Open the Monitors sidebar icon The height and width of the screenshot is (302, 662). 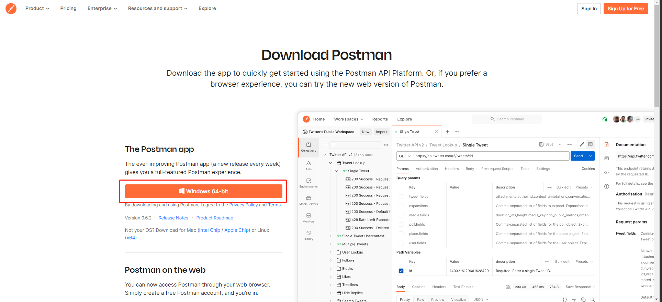click(x=308, y=218)
